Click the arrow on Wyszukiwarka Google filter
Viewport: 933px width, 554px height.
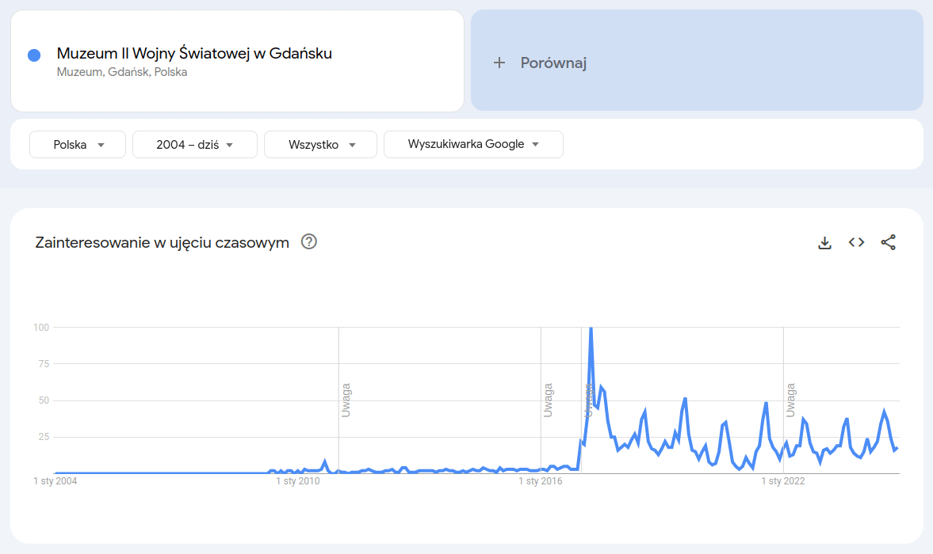536,144
